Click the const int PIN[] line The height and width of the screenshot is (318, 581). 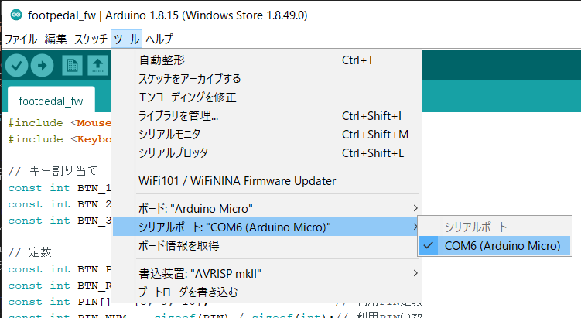pyautogui.click(x=60, y=302)
